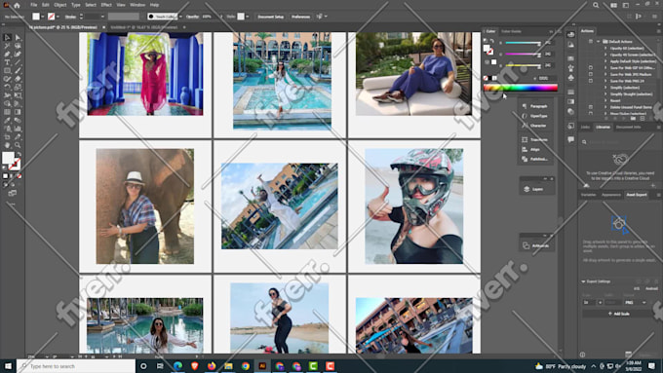Screen dimensions: 663x373
Task: Toggle checkbox for Save For Web PNG 24
Action: [590, 81]
